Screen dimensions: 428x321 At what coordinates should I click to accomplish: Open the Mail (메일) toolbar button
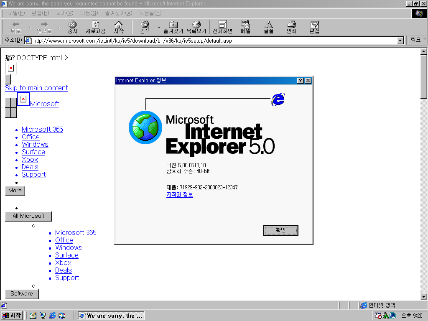[x=245, y=27]
